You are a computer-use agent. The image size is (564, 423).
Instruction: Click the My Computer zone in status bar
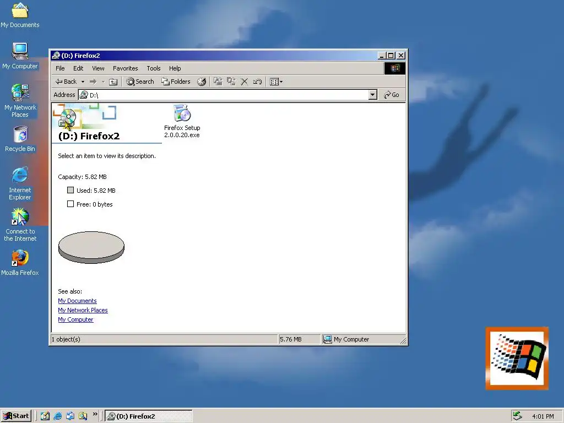[x=346, y=339]
